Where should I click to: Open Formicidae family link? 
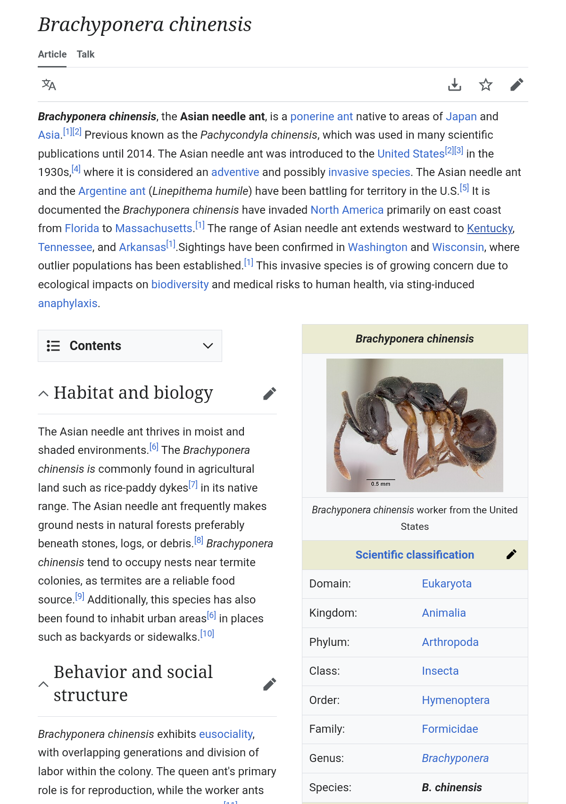click(x=450, y=729)
